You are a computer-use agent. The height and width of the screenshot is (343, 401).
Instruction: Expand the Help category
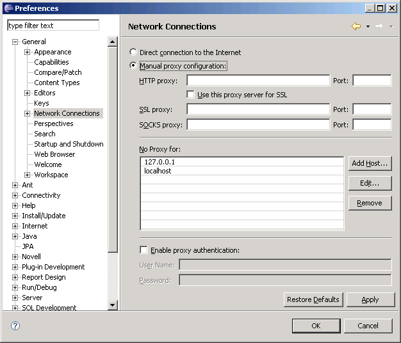tap(15, 205)
